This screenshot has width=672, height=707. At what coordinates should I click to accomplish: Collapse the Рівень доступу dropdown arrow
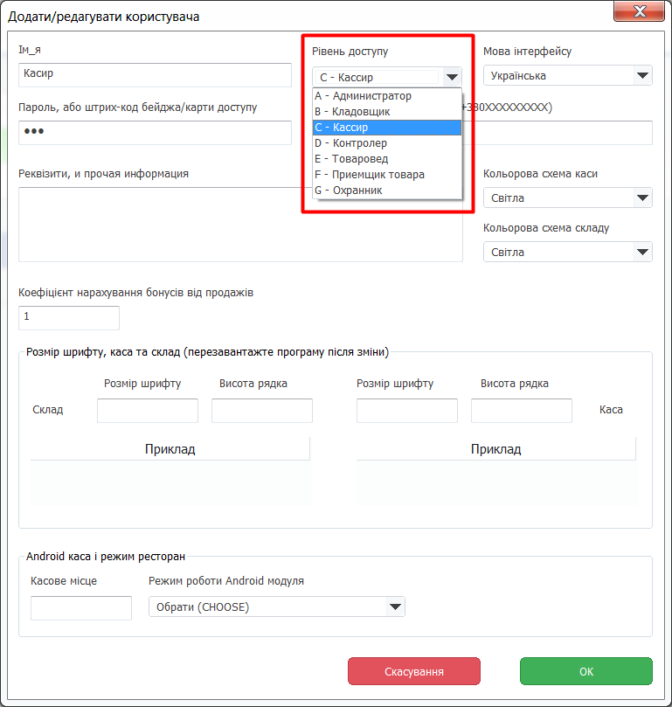pos(452,77)
